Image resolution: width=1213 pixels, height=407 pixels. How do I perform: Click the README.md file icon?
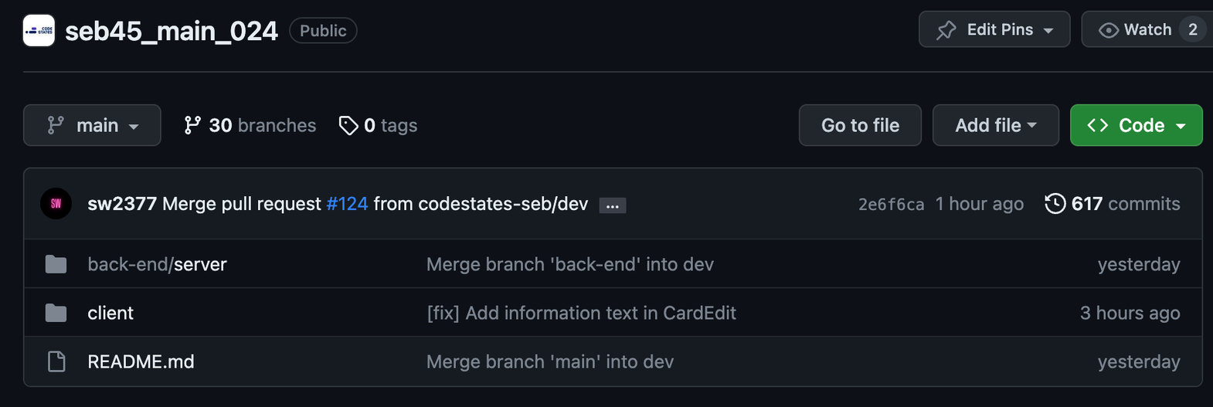(x=56, y=361)
